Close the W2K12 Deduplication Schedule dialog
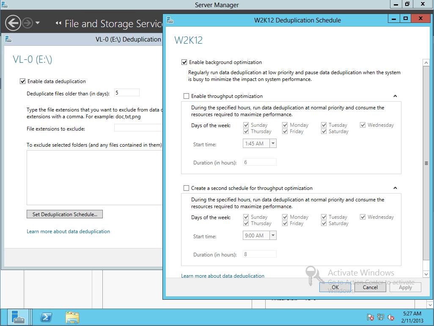Image resolution: width=434 pixels, height=326 pixels. 420,19
